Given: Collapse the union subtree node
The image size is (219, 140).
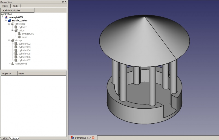Looking at the screenshot, I should (x=12, y=30).
